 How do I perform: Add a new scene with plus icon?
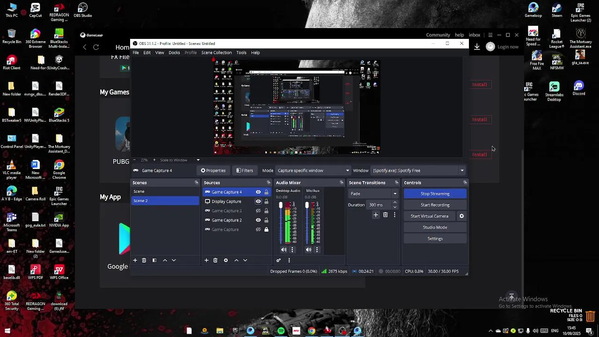click(x=135, y=260)
